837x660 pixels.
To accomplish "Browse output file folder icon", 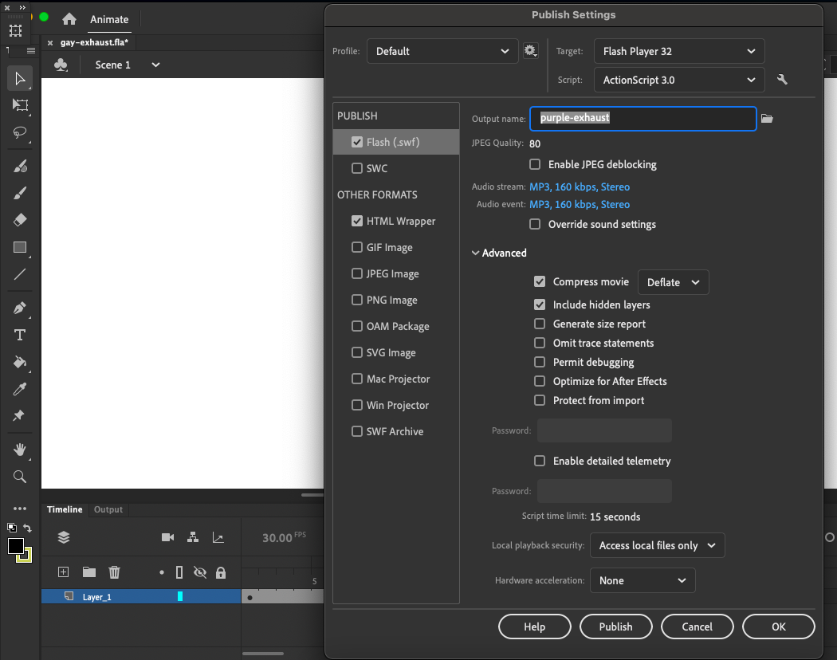I will [x=767, y=119].
